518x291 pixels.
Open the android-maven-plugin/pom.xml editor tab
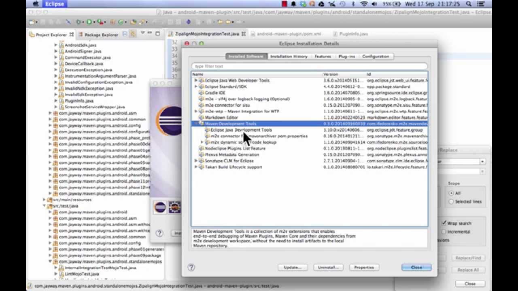coord(289,34)
